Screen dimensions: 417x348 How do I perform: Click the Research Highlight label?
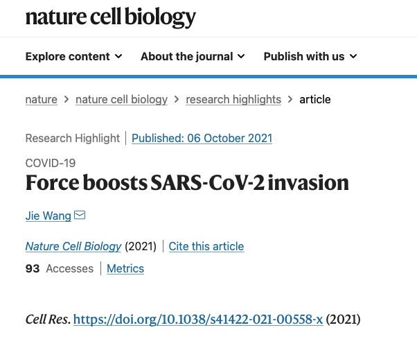pyautogui.click(x=73, y=139)
